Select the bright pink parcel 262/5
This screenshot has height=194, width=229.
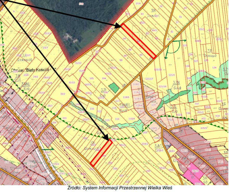pyautogui.click(x=196, y=171)
